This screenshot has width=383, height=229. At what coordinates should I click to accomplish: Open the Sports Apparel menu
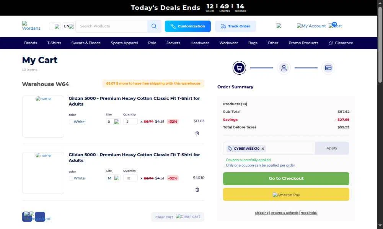tap(124, 43)
